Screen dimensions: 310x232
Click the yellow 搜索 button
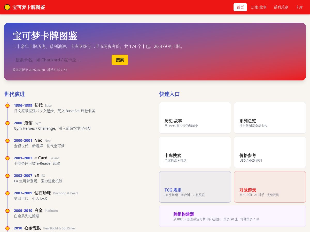120,60
